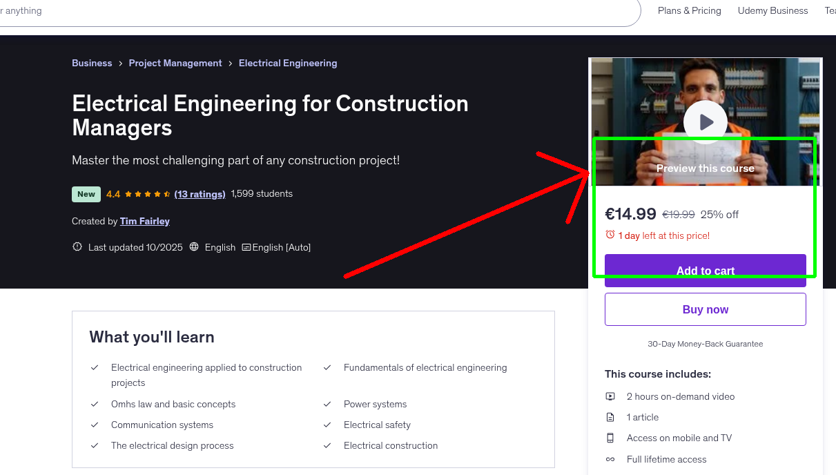Click the clock icon next to last updated
Image resolution: width=836 pixels, height=475 pixels.
pyautogui.click(x=77, y=246)
